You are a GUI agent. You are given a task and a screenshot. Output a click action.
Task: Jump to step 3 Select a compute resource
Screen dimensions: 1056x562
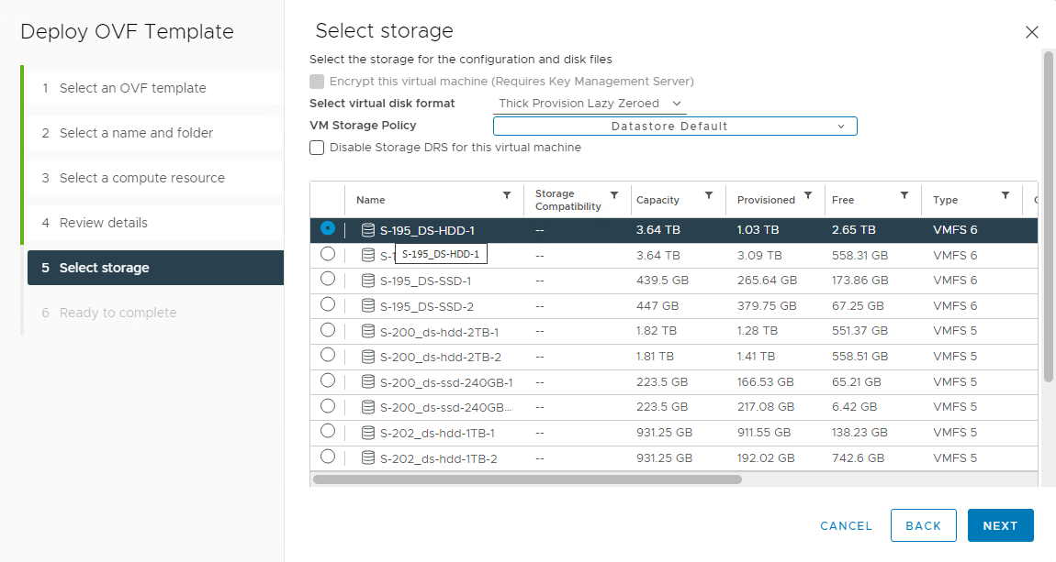click(x=141, y=178)
